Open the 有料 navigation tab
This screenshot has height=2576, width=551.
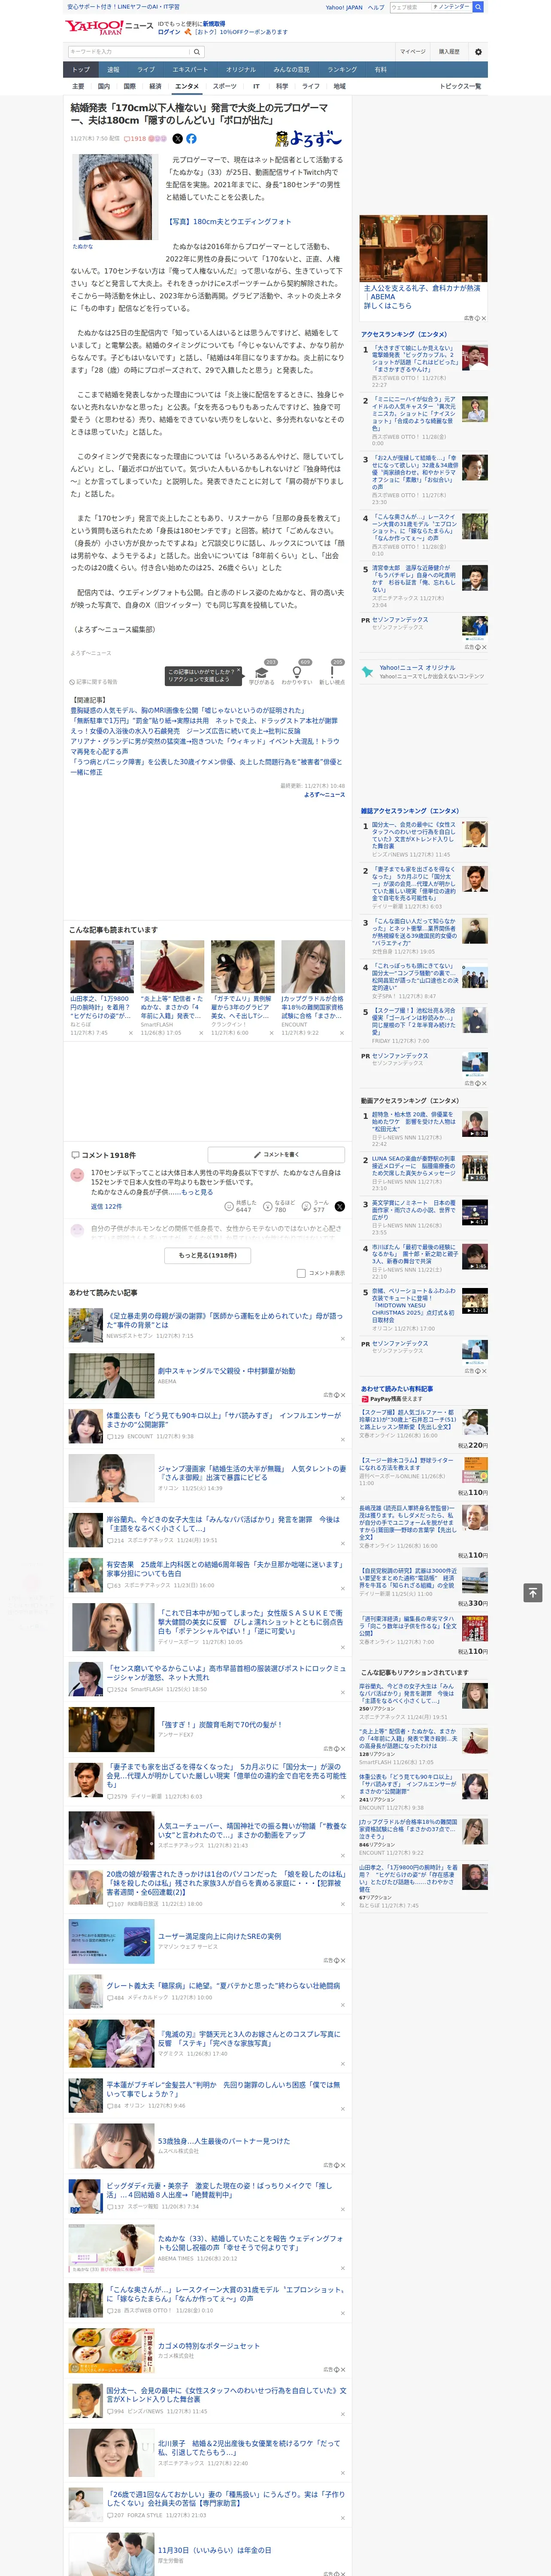[381, 70]
